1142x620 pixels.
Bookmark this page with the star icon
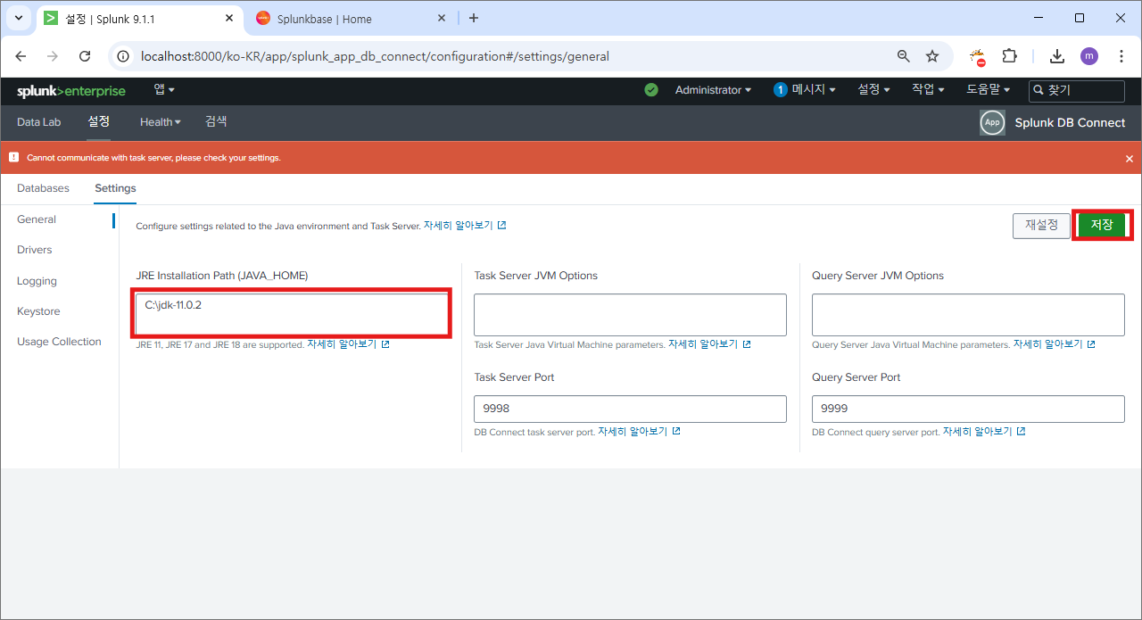coord(932,56)
